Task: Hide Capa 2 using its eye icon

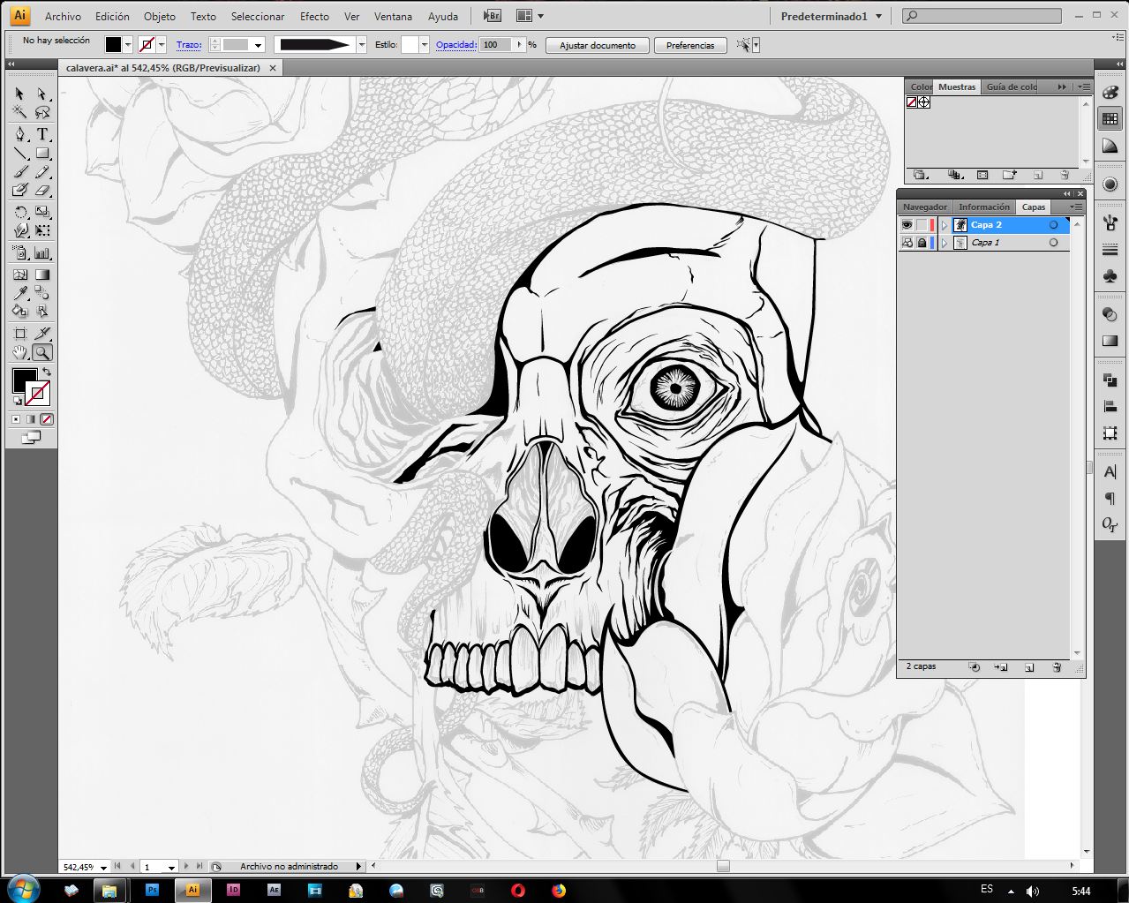Action: coord(907,225)
